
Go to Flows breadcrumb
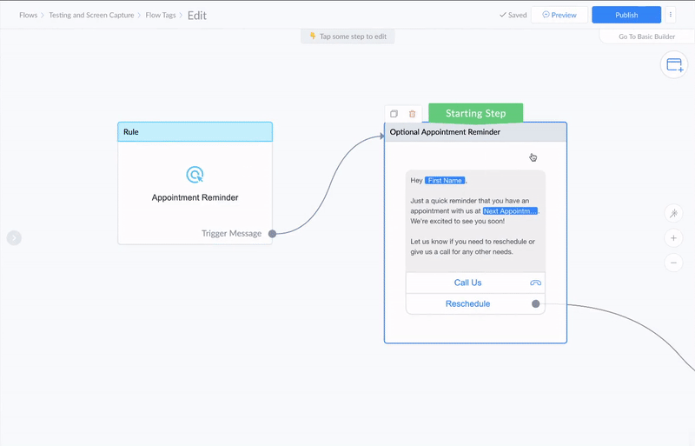pos(29,15)
